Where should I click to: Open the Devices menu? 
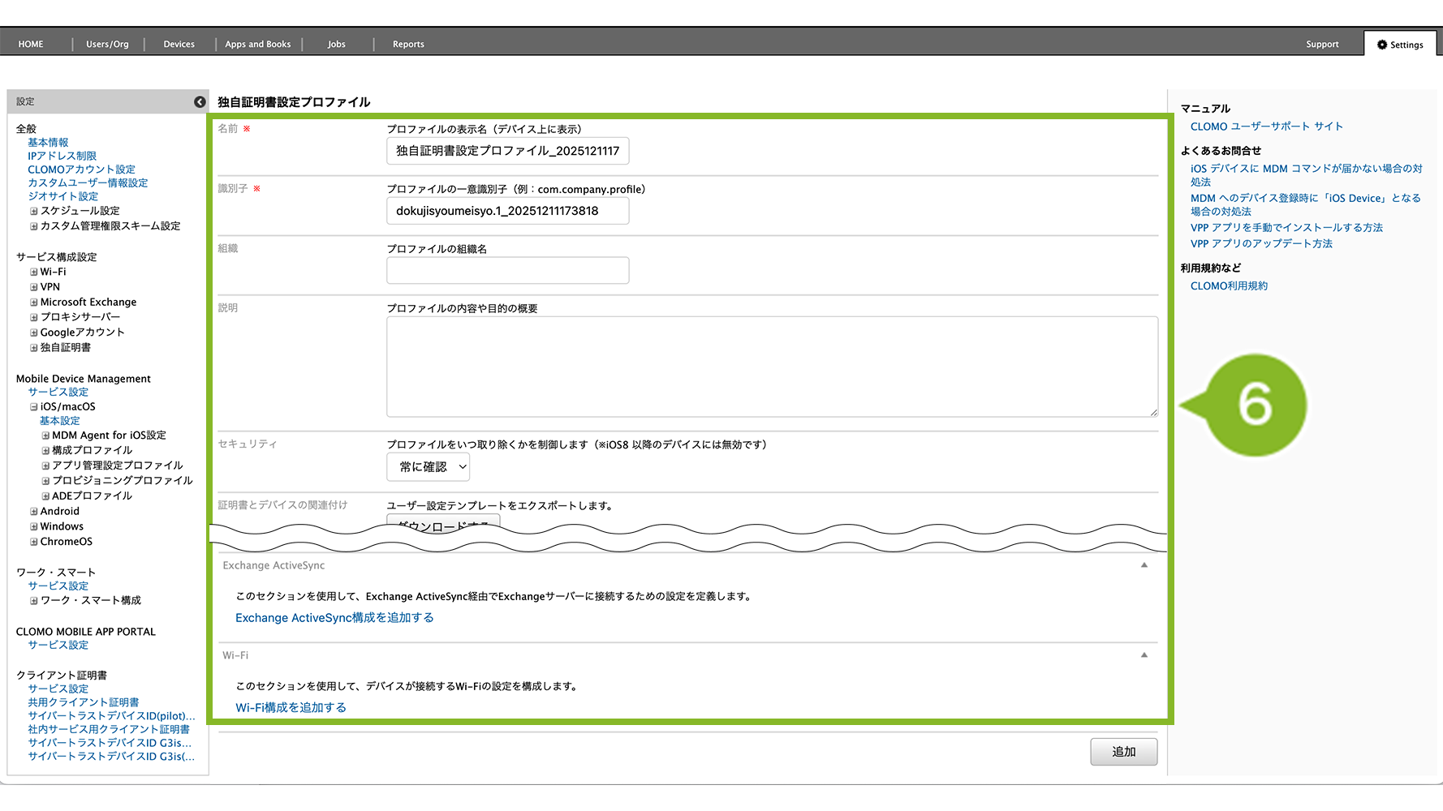coord(179,45)
